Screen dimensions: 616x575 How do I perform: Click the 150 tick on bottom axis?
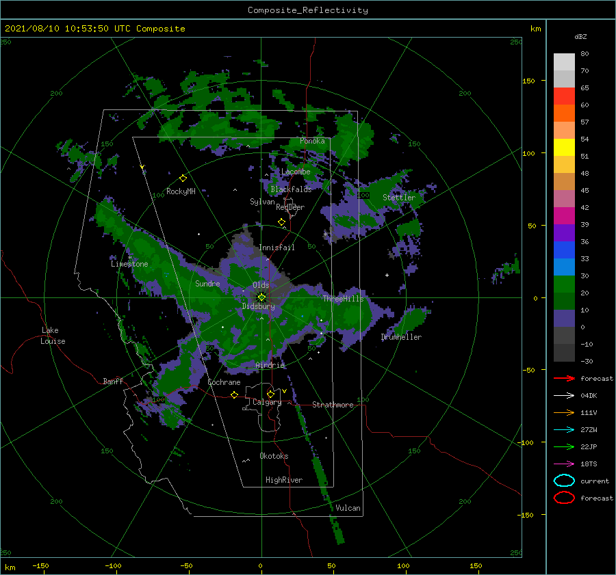(476, 565)
